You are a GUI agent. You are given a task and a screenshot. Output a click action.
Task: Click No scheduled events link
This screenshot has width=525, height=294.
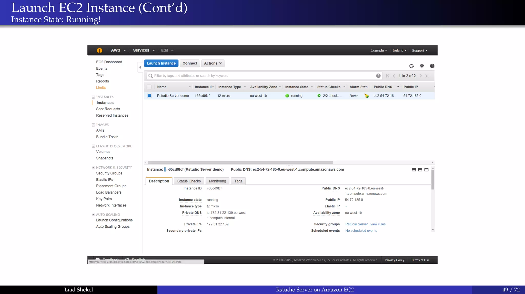pyautogui.click(x=361, y=231)
